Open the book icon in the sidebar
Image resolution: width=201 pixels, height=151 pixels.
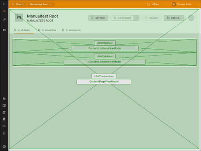pos(4,105)
